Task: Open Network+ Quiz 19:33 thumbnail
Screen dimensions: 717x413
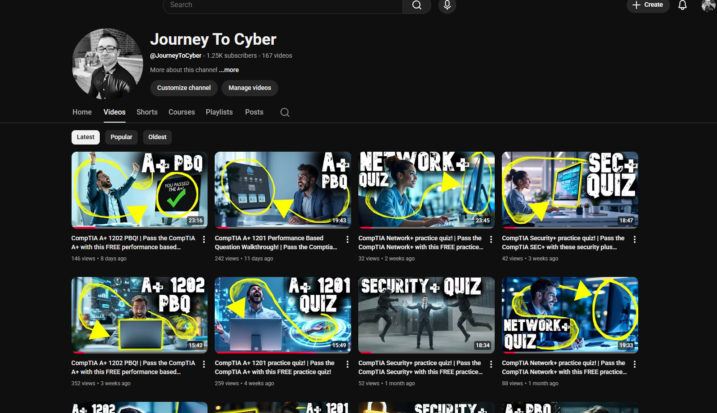Action: (570, 315)
